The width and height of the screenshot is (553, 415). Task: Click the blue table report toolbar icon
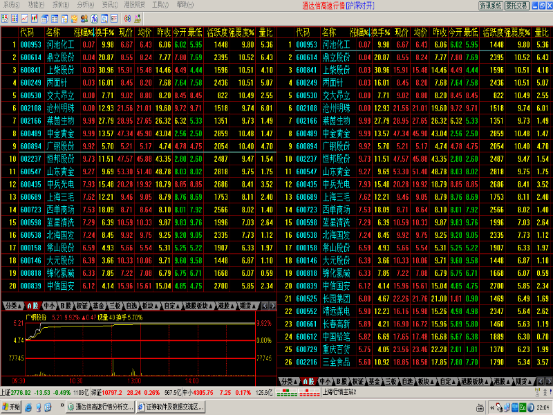pyautogui.click(x=55, y=19)
